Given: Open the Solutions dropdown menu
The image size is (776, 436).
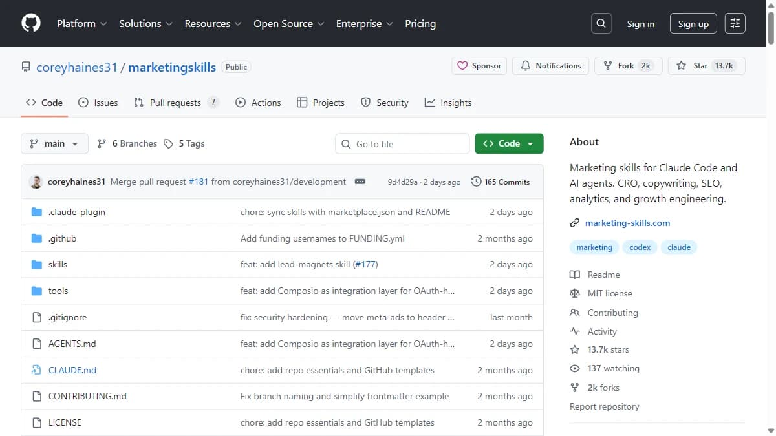Looking at the screenshot, I should [145, 23].
